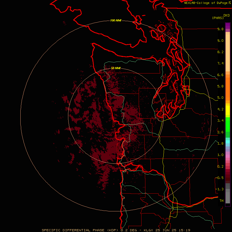Image resolution: width=232 pixels, height=232 pixels.
Task: Click the 9.0 value on the color scale
Action: (x=220, y=40)
